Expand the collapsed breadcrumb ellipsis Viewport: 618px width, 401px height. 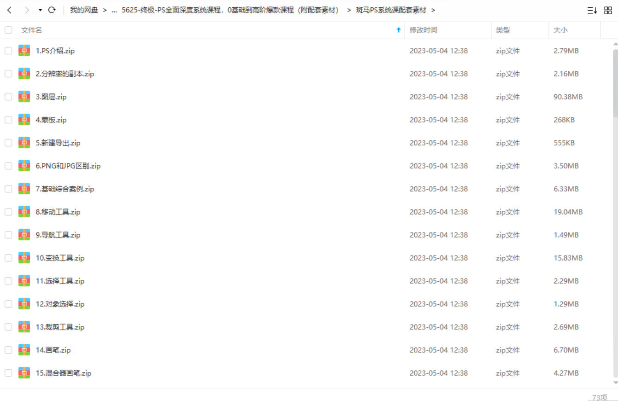point(114,10)
